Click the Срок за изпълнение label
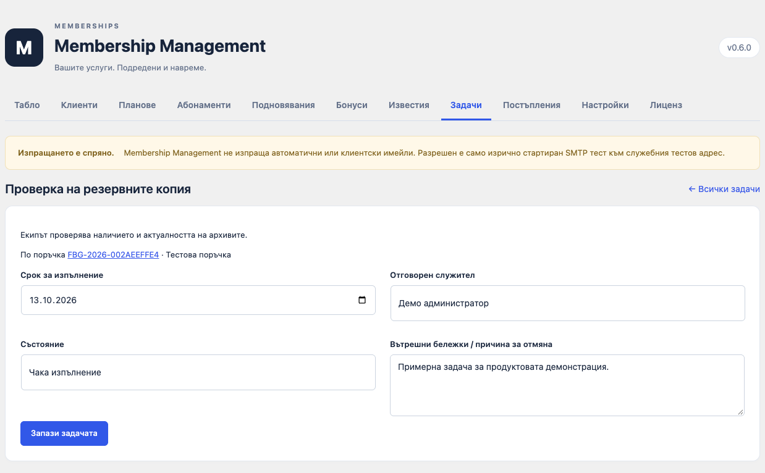Viewport: 765px width, 473px height. click(x=62, y=275)
